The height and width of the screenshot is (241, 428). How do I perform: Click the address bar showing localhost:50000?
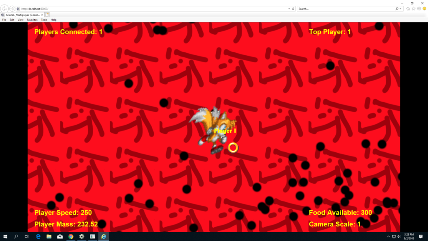(151, 9)
